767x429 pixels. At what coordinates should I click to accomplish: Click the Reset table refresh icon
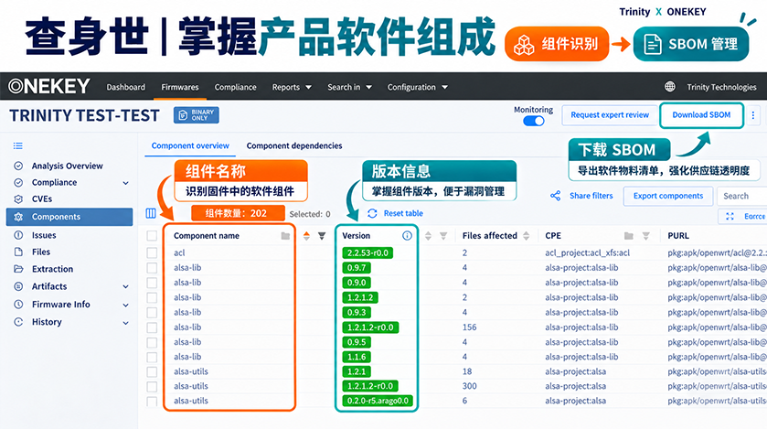372,213
